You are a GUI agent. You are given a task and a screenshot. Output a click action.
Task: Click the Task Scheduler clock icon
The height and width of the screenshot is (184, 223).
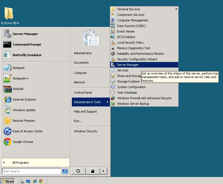click(x=113, y=93)
